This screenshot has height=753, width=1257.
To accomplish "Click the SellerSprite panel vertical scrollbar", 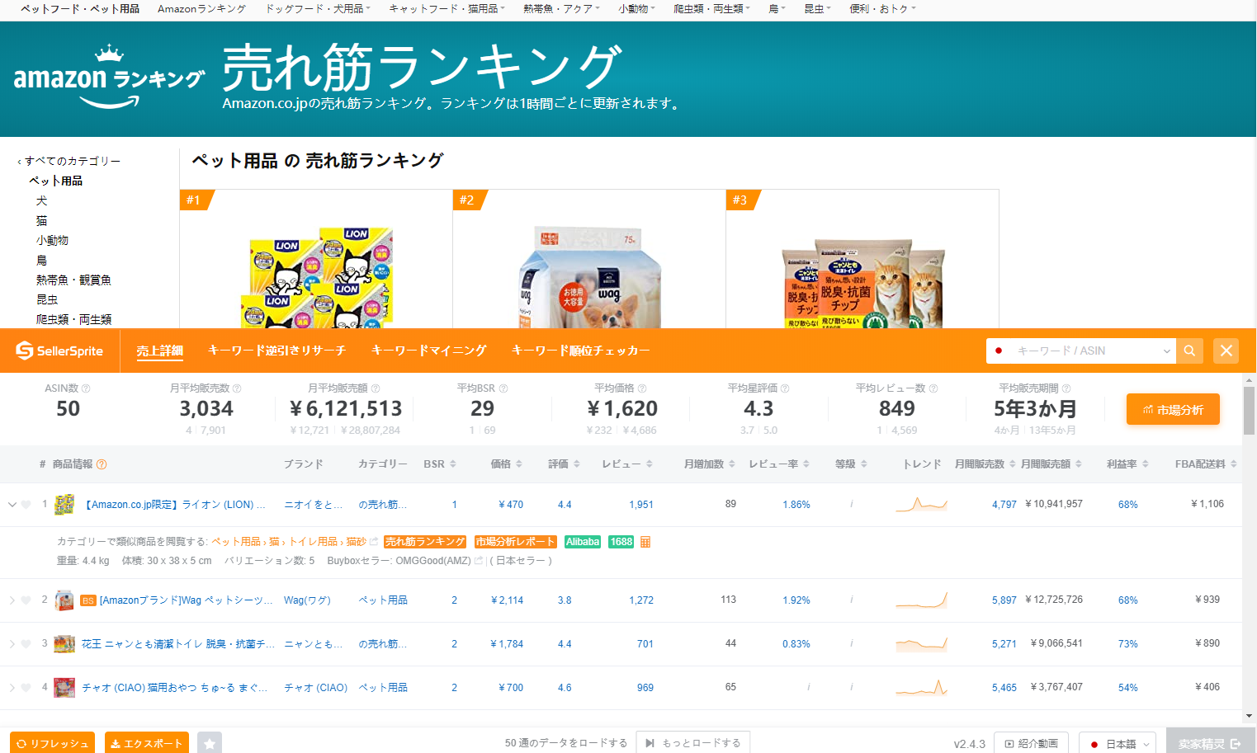I will (x=1249, y=410).
